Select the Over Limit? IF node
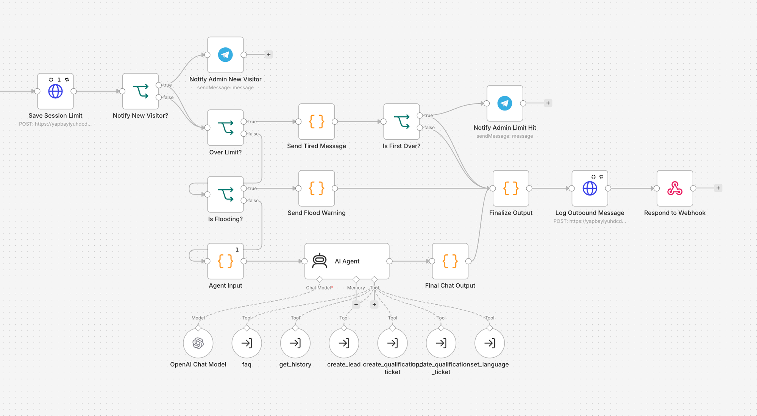 pos(225,128)
